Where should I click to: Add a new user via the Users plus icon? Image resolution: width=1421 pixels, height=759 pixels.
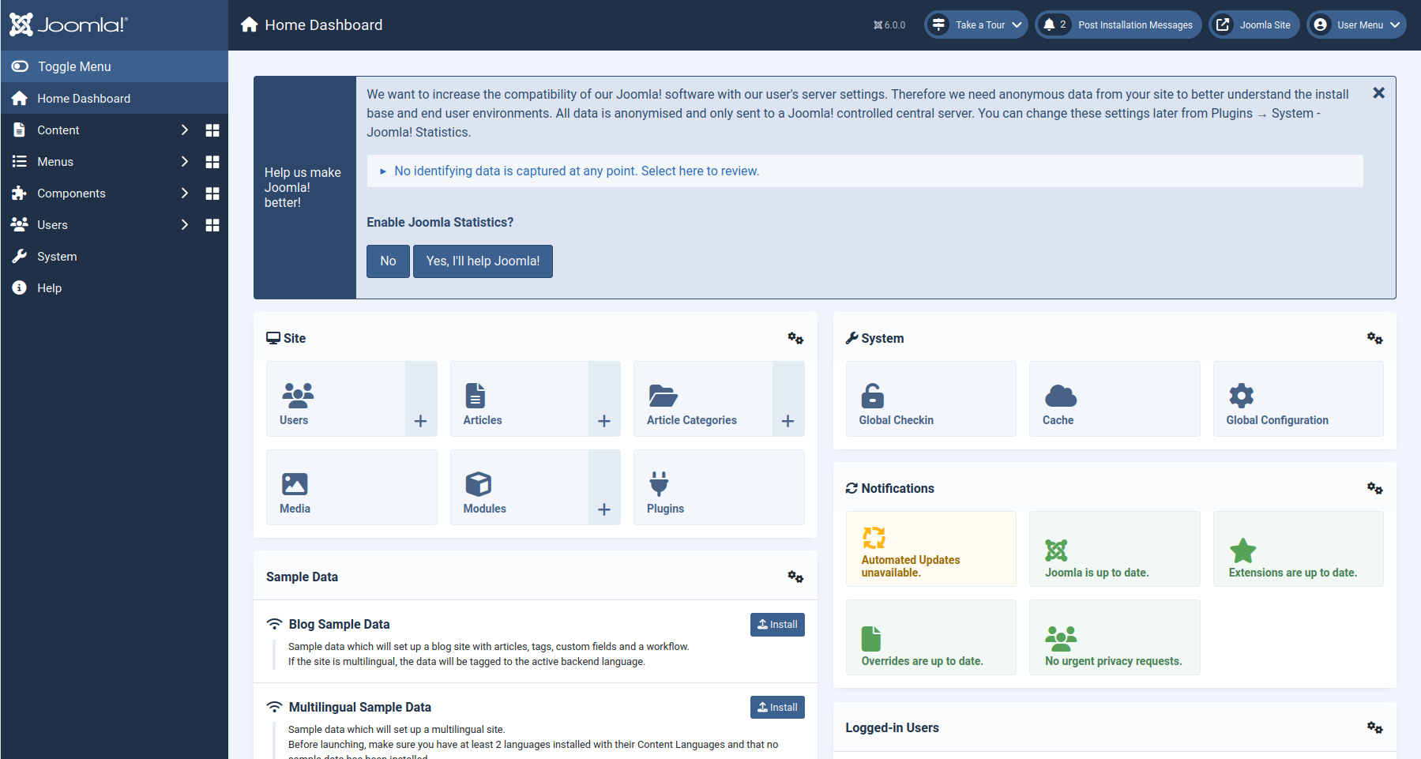point(421,421)
